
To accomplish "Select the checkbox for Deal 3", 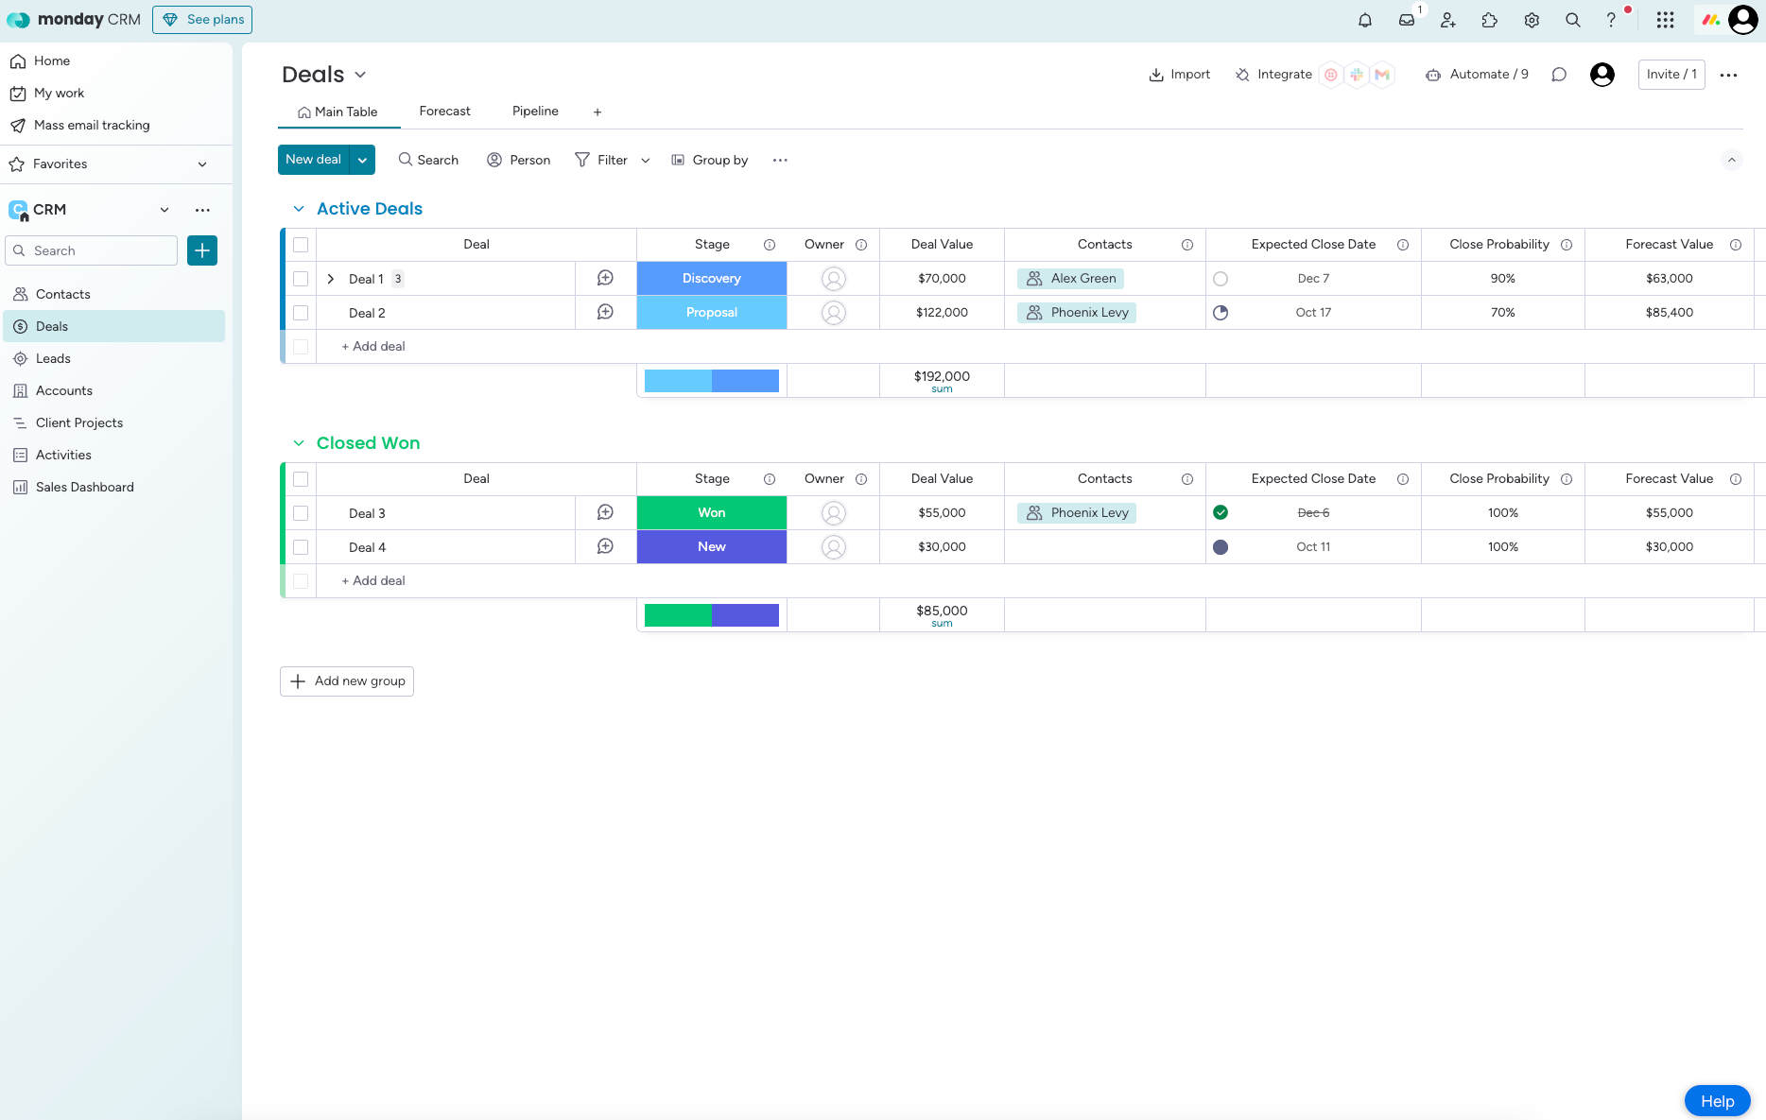I will click(300, 512).
